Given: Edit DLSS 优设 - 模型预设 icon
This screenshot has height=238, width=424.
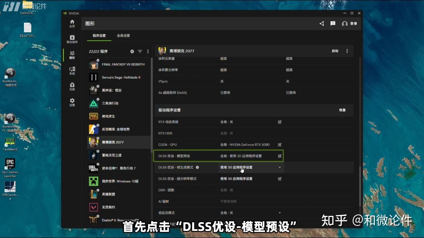Looking at the screenshot, I should 280,156.
